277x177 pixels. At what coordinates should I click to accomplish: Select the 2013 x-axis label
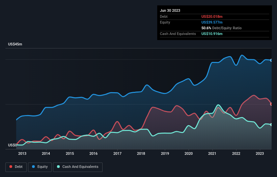22,153
